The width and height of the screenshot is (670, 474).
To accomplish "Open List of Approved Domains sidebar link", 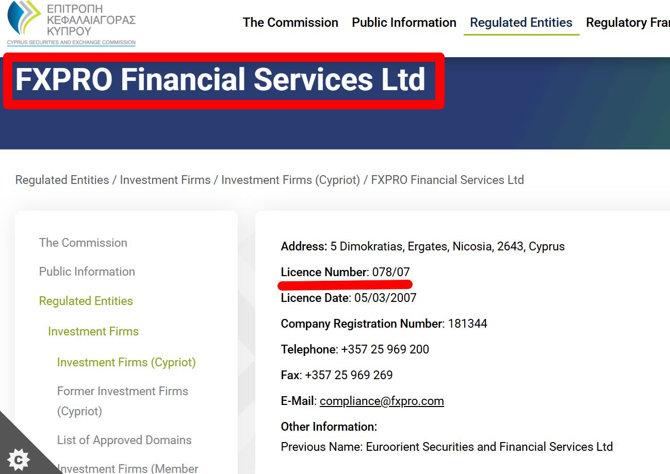I will tap(124, 440).
